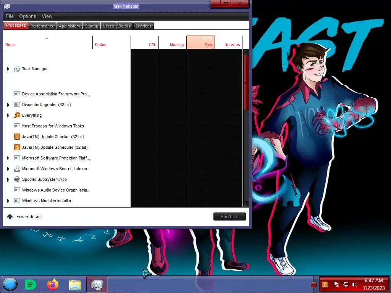391x293 pixels.
Task: Click the Fewer details link
Action: coord(29,217)
